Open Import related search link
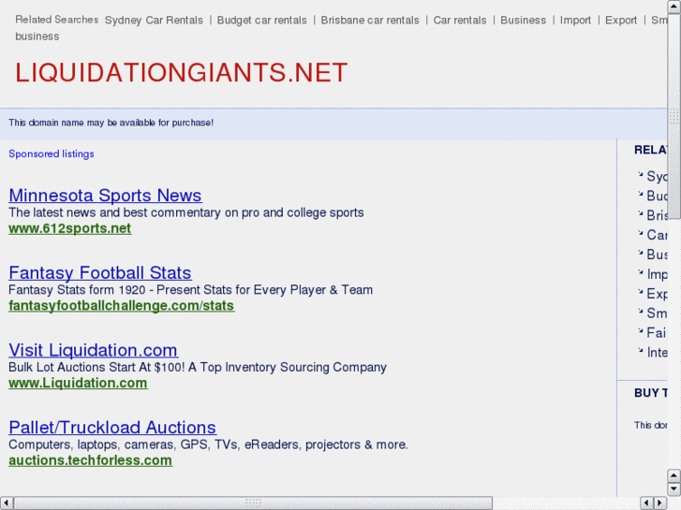Screen dimensions: 681x510 pyautogui.click(x=575, y=21)
